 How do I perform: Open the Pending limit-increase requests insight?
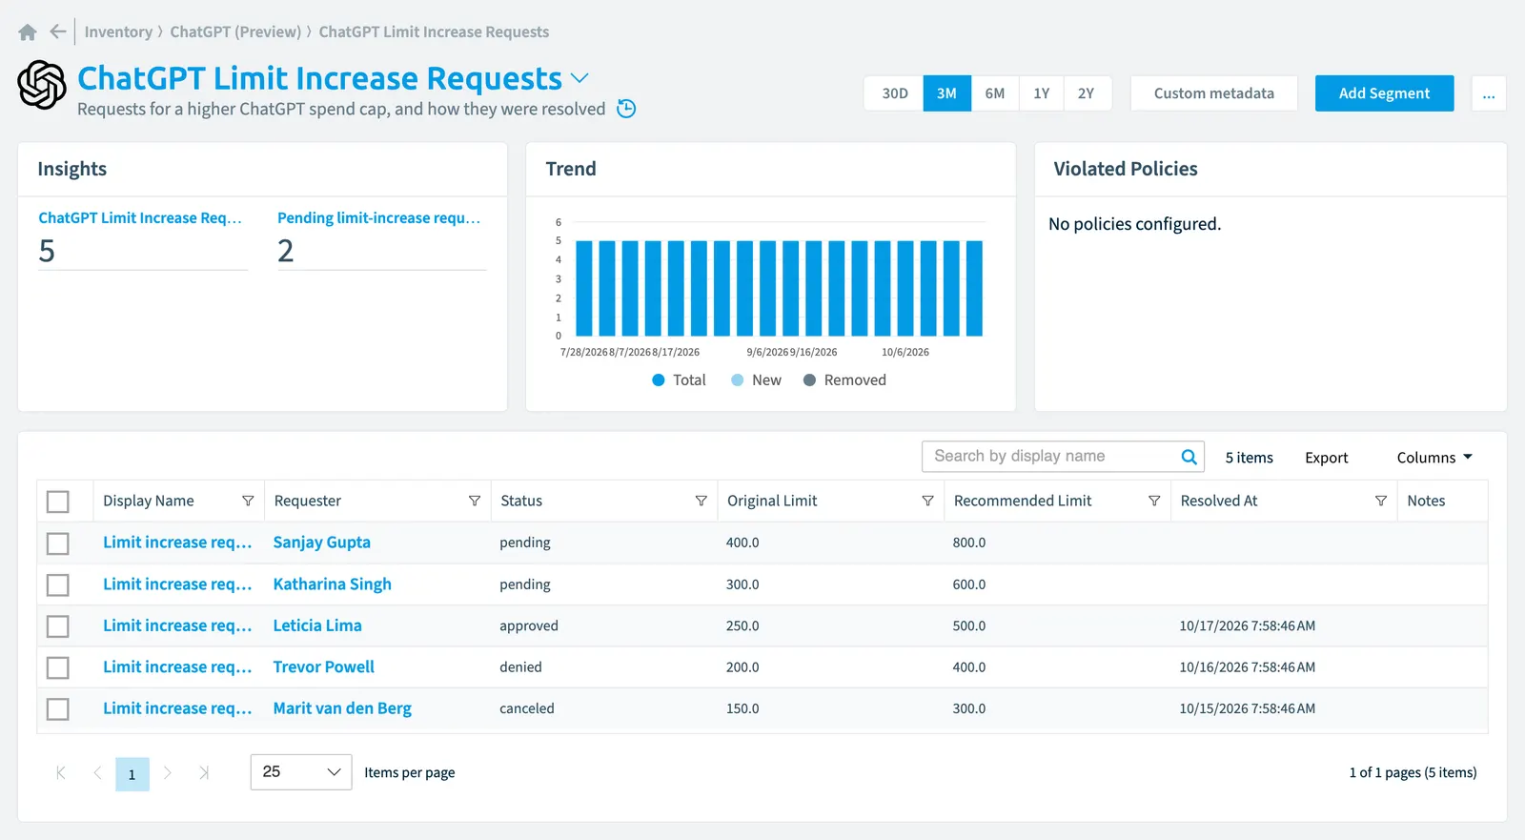[x=378, y=218]
